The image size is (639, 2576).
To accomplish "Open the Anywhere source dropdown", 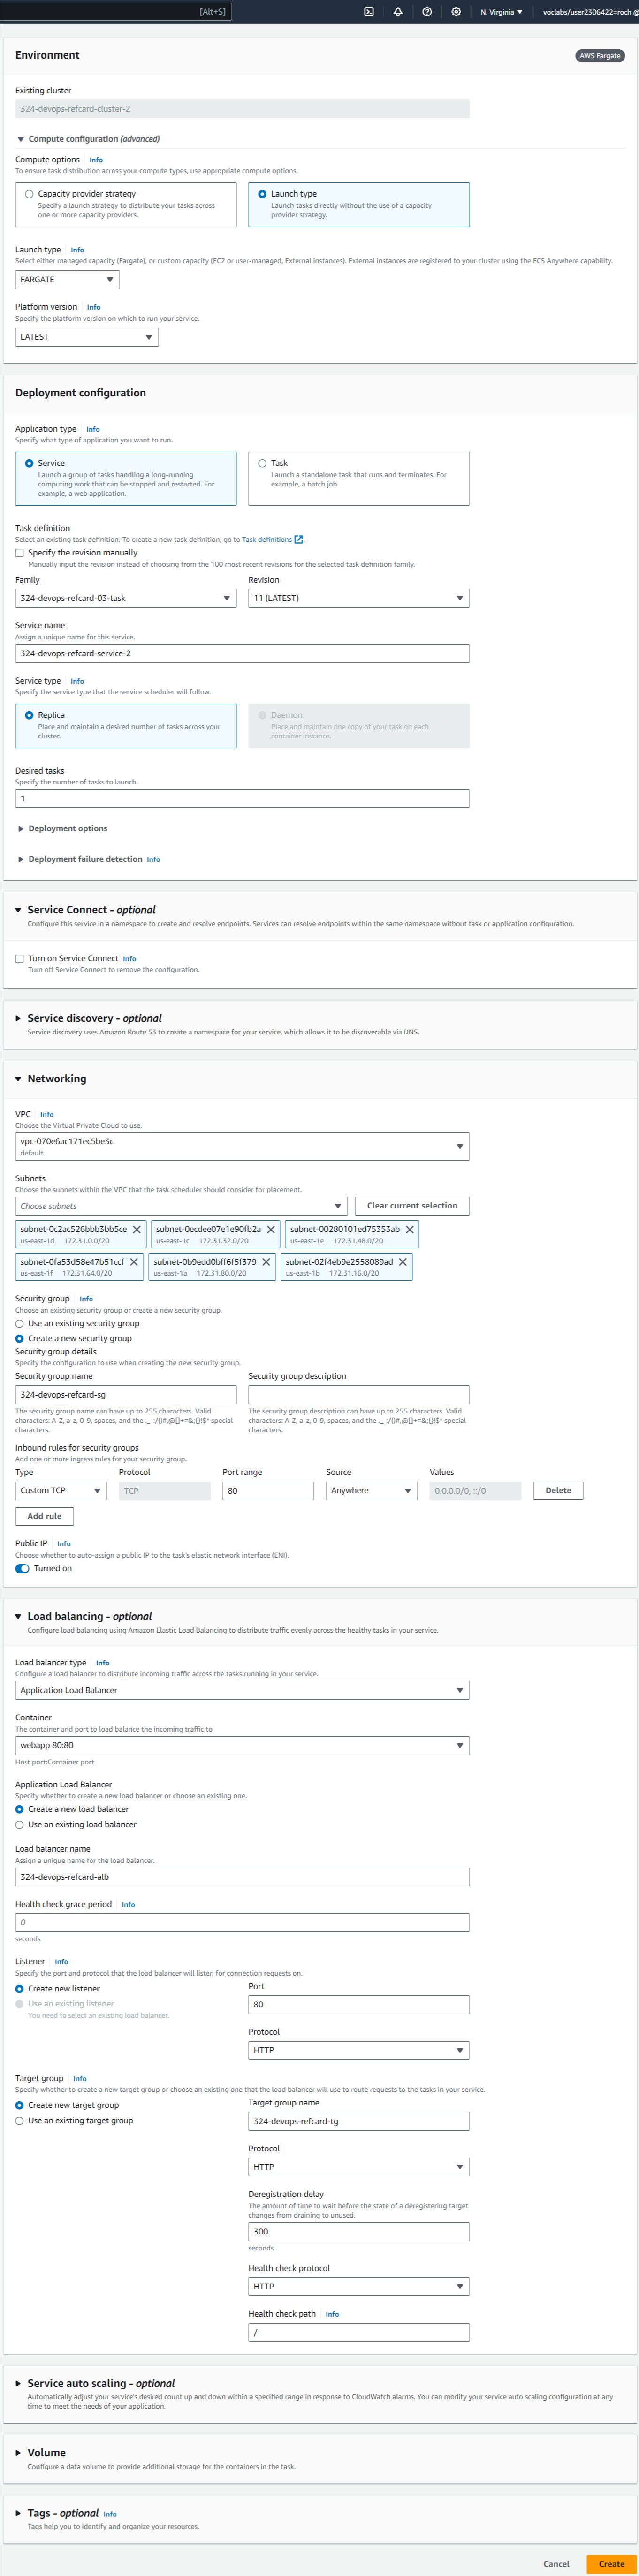I will point(371,1490).
